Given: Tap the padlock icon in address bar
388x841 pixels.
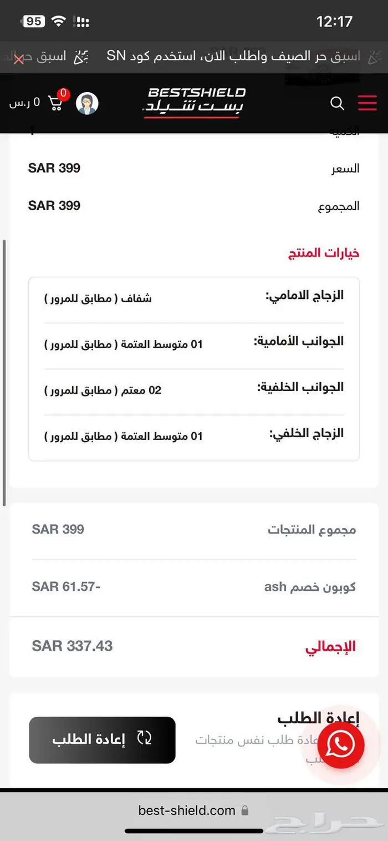Looking at the screenshot, I should coord(245,810).
